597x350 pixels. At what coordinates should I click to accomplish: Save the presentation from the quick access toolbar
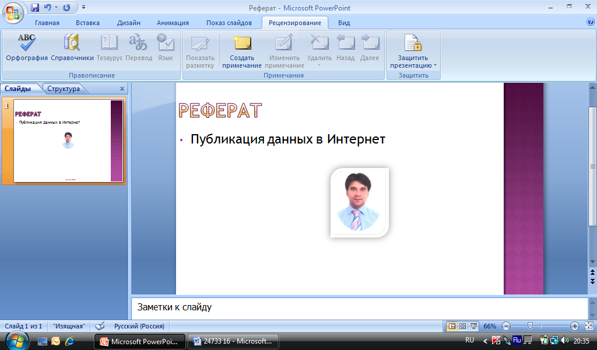[35, 8]
